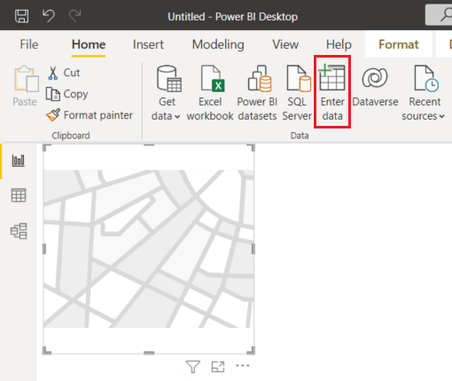Open the Help ribbon tab
The image size is (452, 381).
pyautogui.click(x=339, y=44)
